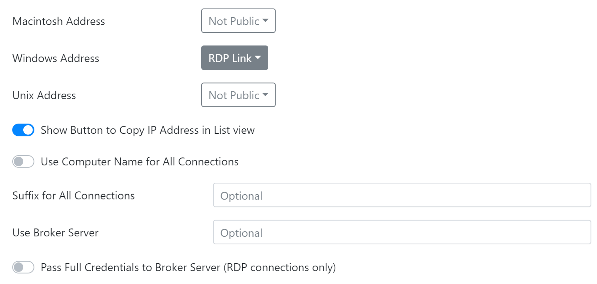Click Show Button to Copy IP Address text
Screen dimensions: 597x284
point(147,130)
